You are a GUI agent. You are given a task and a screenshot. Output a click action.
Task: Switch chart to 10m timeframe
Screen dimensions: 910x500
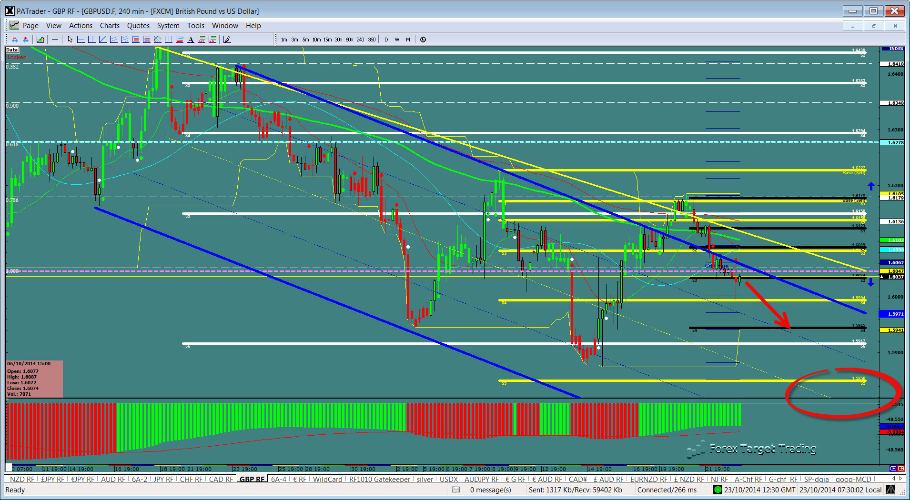(317, 40)
